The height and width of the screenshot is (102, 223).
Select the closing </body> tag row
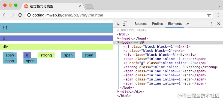pos(127,88)
